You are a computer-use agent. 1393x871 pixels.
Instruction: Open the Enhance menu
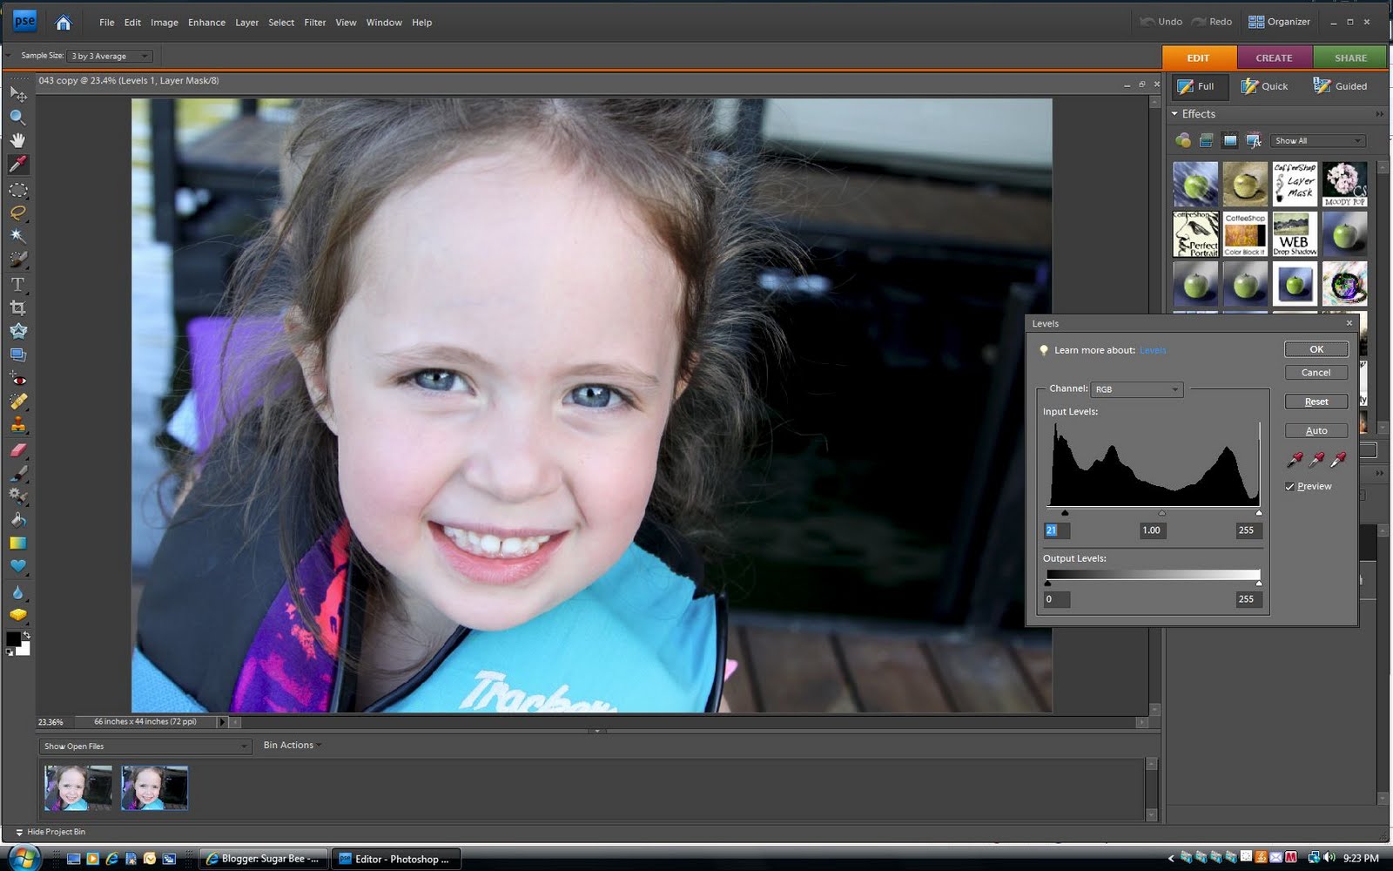206,23
